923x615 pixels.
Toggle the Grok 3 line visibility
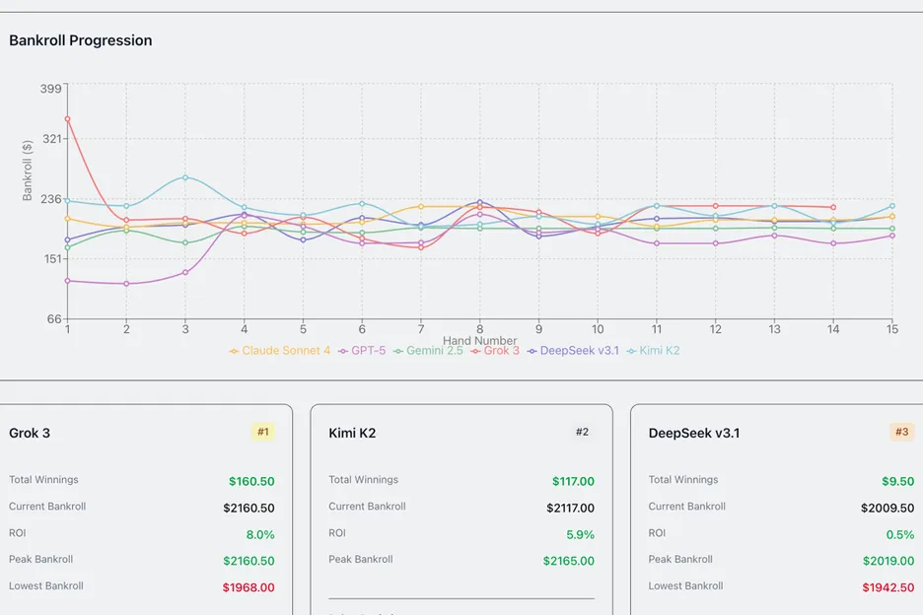point(495,350)
